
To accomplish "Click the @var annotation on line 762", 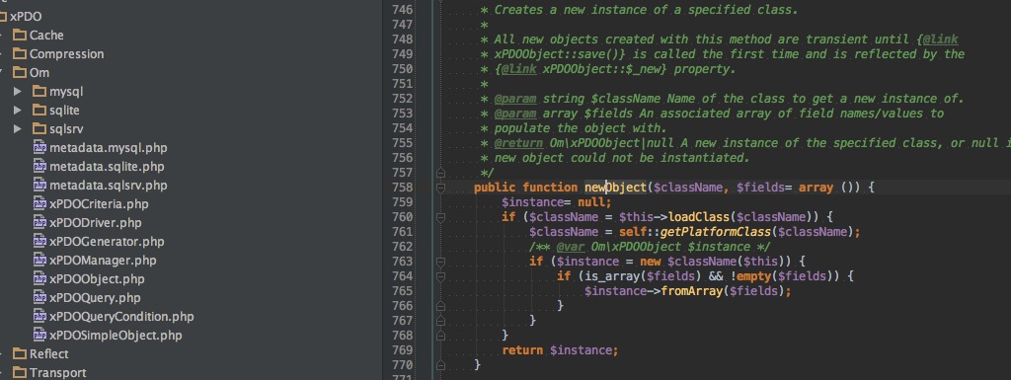I will 572,247.
